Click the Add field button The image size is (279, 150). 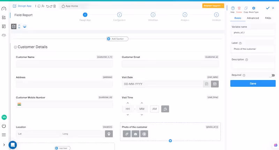[x=62, y=148]
